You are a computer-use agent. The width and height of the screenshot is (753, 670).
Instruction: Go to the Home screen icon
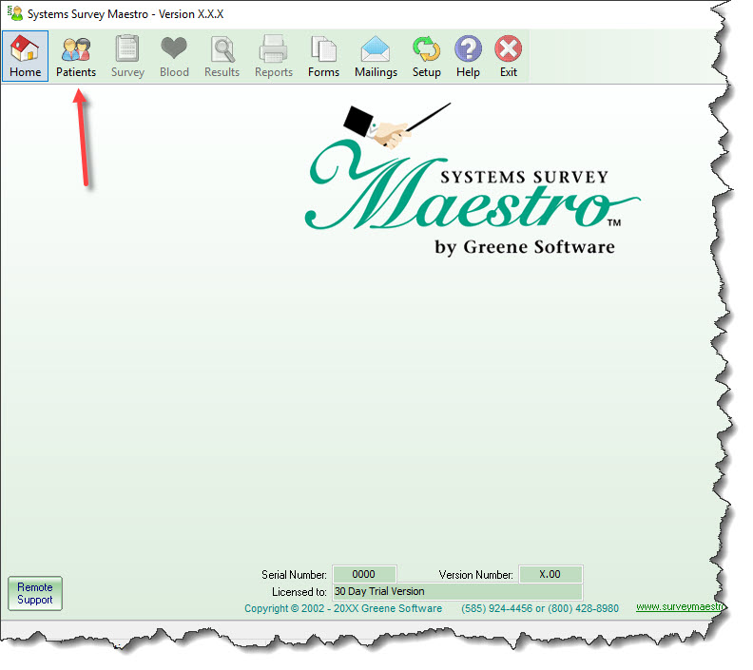26,56
